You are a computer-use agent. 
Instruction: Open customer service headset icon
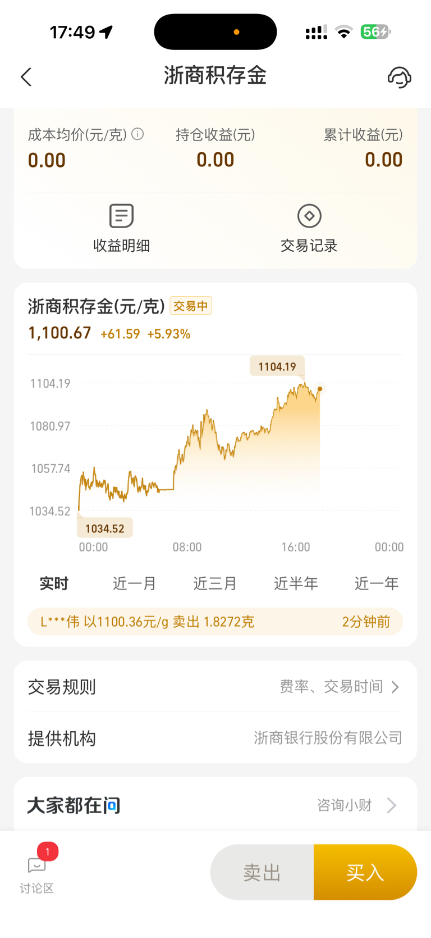point(399,77)
